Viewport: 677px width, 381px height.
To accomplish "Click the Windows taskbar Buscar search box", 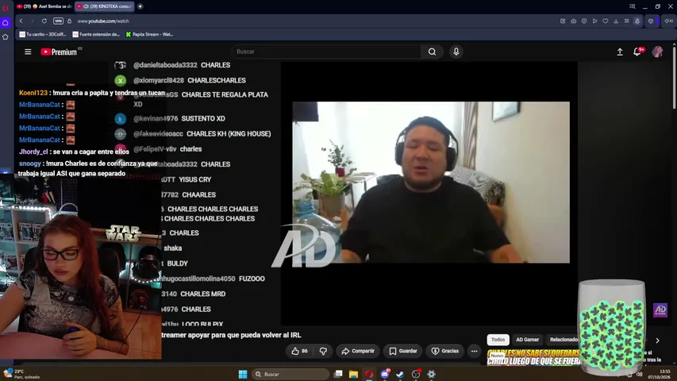I will (290, 374).
